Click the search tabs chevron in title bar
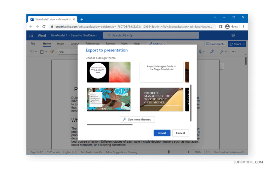This screenshot has height=169, width=274. pyautogui.click(x=215, y=17)
